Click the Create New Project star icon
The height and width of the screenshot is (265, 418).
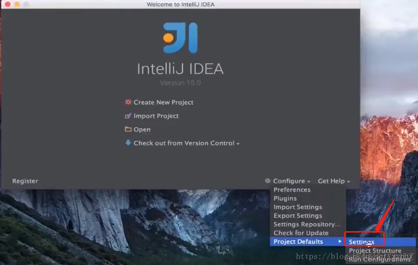pos(128,102)
